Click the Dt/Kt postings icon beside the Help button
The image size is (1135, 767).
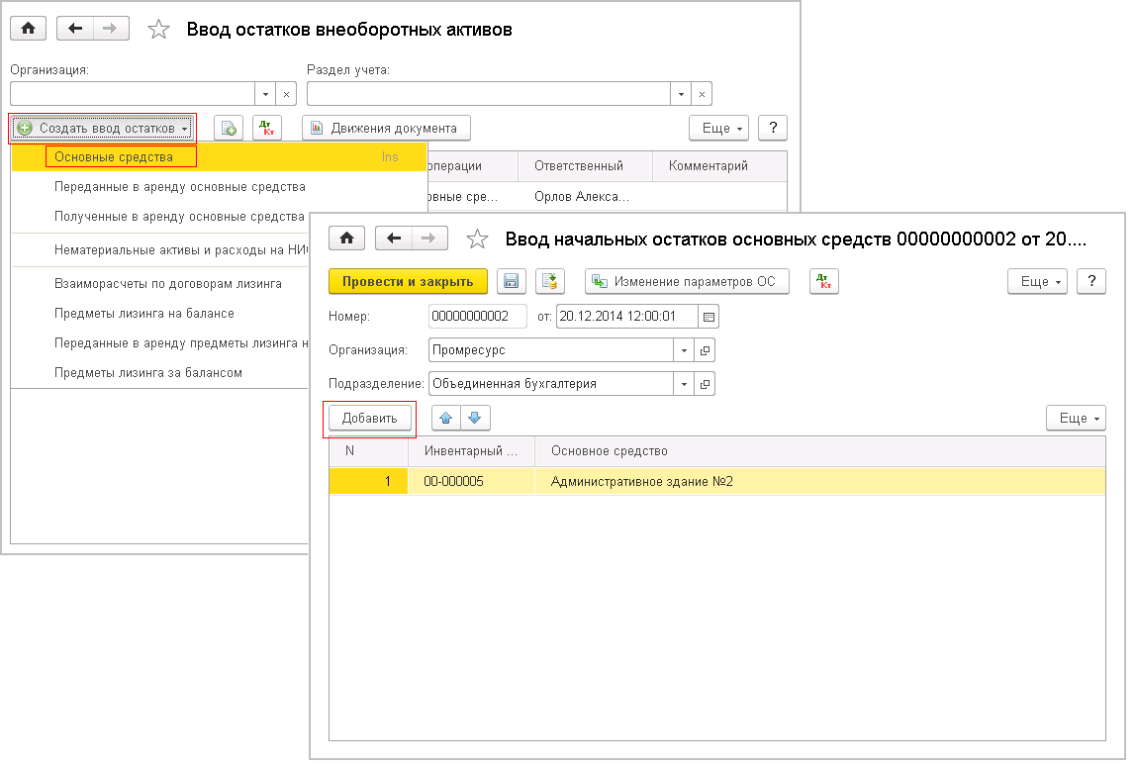823,282
